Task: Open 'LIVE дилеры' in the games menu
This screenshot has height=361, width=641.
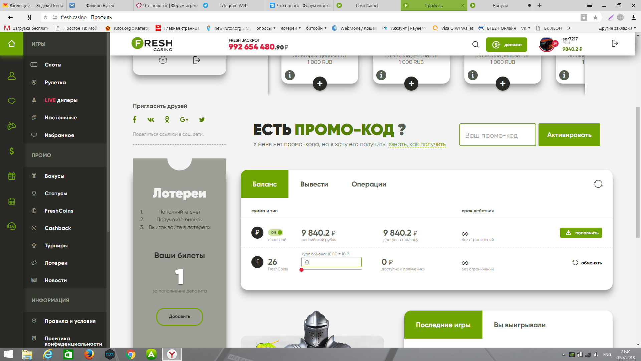Action: [61, 100]
